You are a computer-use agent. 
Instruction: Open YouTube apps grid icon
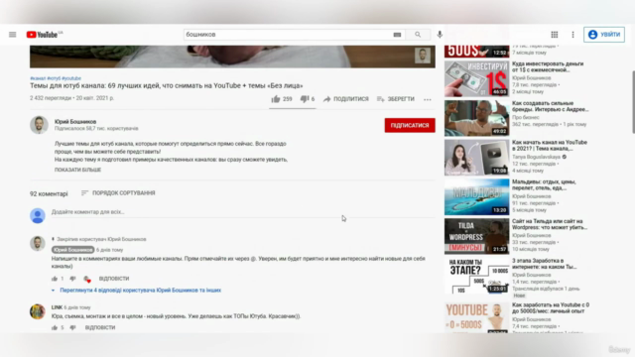pos(554,35)
